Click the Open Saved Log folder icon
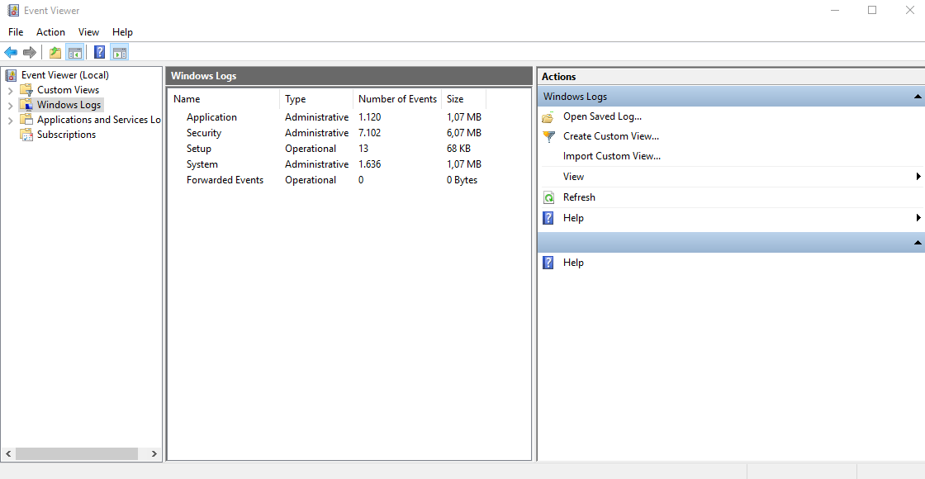Viewport: 925px width, 479px height. coord(548,116)
